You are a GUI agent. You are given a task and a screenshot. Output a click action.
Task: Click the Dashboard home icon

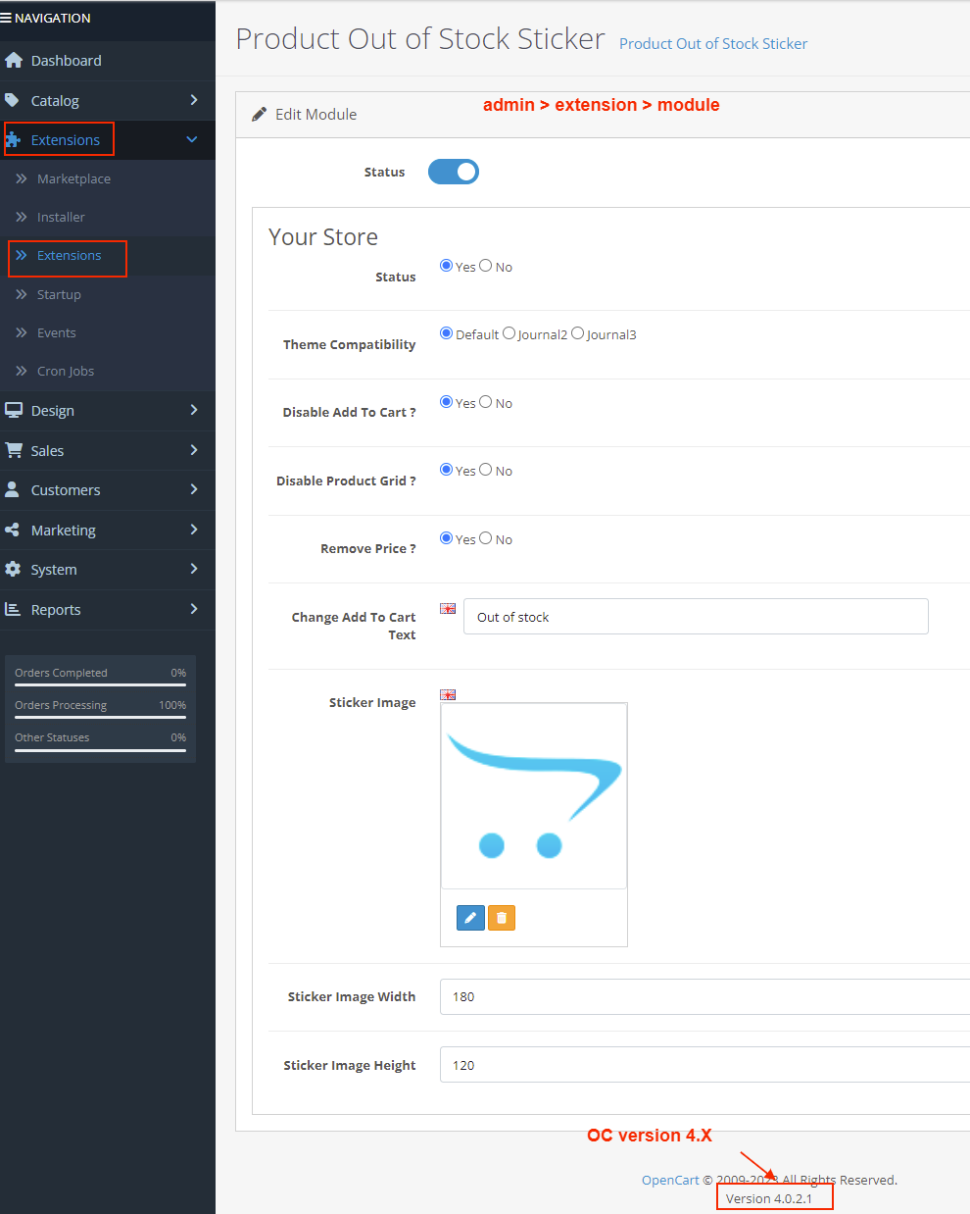(x=14, y=61)
